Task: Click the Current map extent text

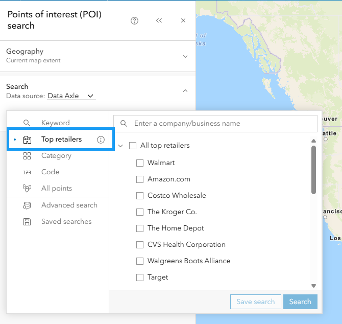Action: (x=33, y=60)
